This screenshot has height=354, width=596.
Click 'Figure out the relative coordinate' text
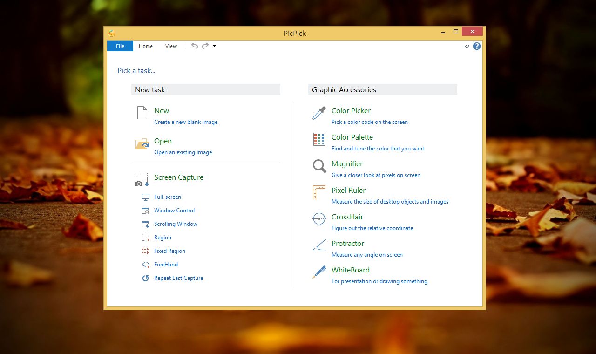click(x=372, y=228)
